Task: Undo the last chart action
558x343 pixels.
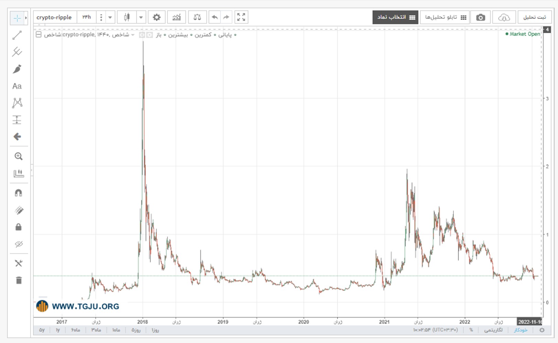Action: [215, 17]
